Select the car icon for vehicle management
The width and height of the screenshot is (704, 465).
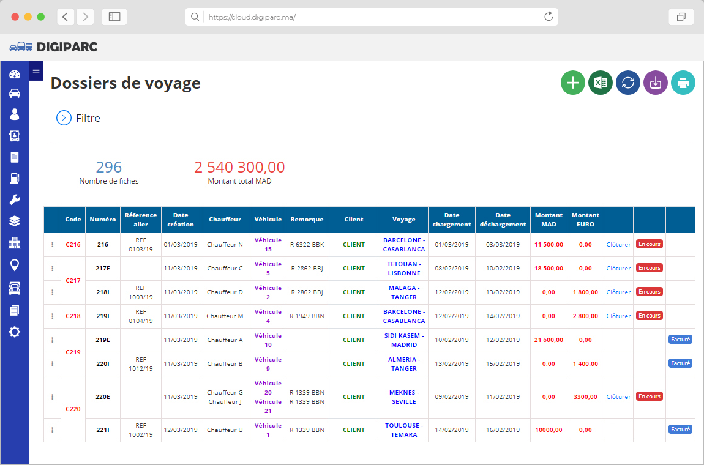click(x=15, y=93)
